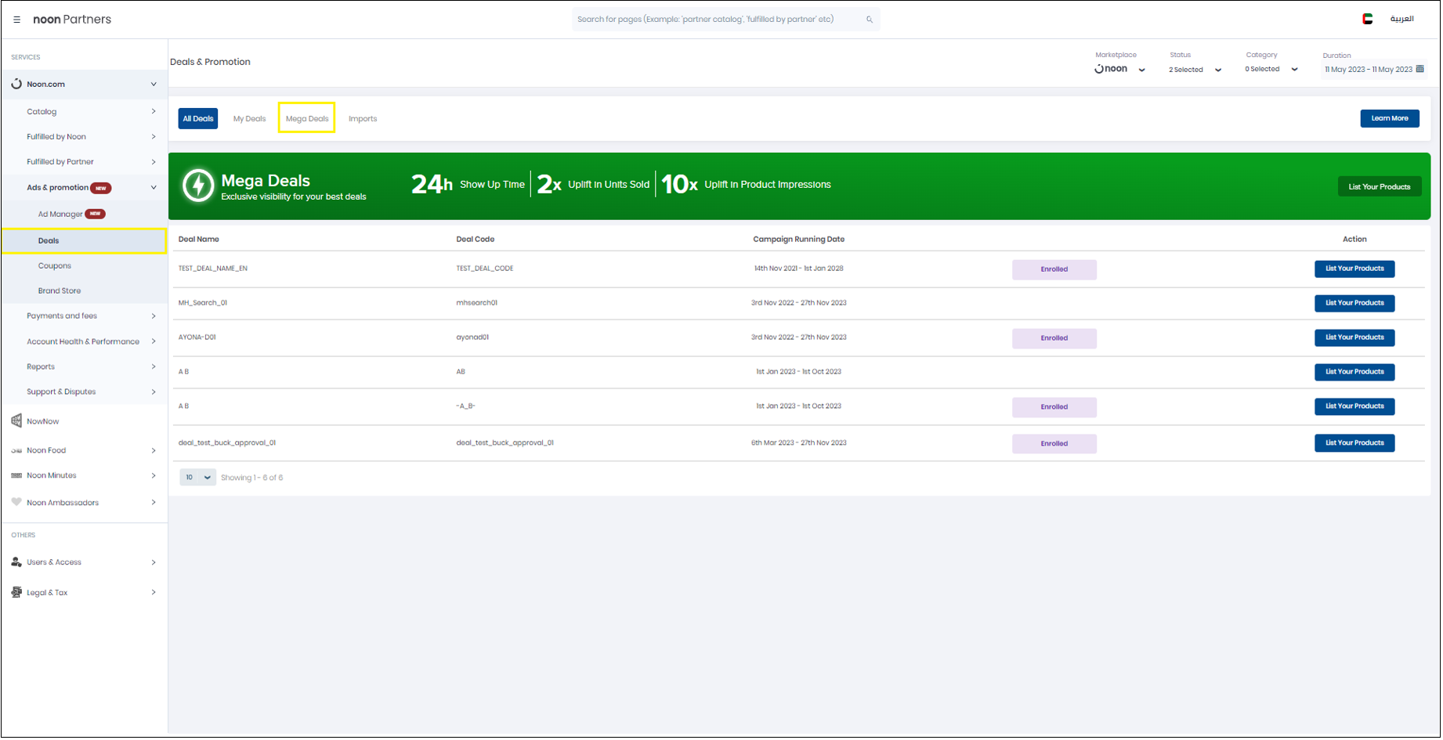
Task: Click the NowNow sidebar icon
Action: click(x=16, y=421)
